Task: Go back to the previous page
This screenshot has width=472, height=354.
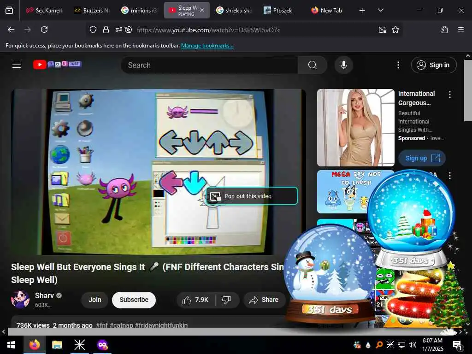Action: click(x=11, y=29)
